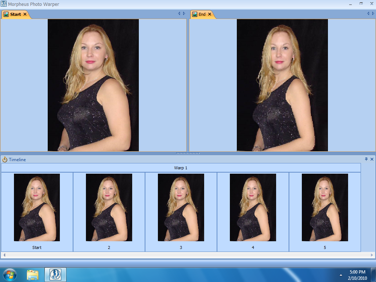Click left tab-scroll arrow in End panel

pos(368,14)
